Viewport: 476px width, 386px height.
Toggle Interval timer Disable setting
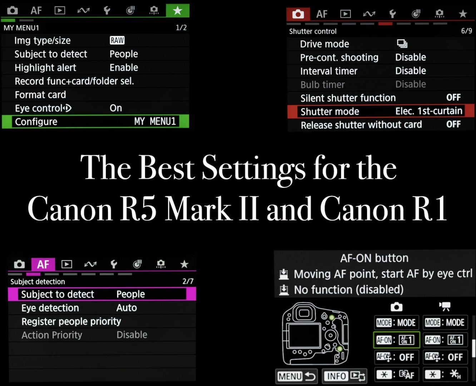411,71
